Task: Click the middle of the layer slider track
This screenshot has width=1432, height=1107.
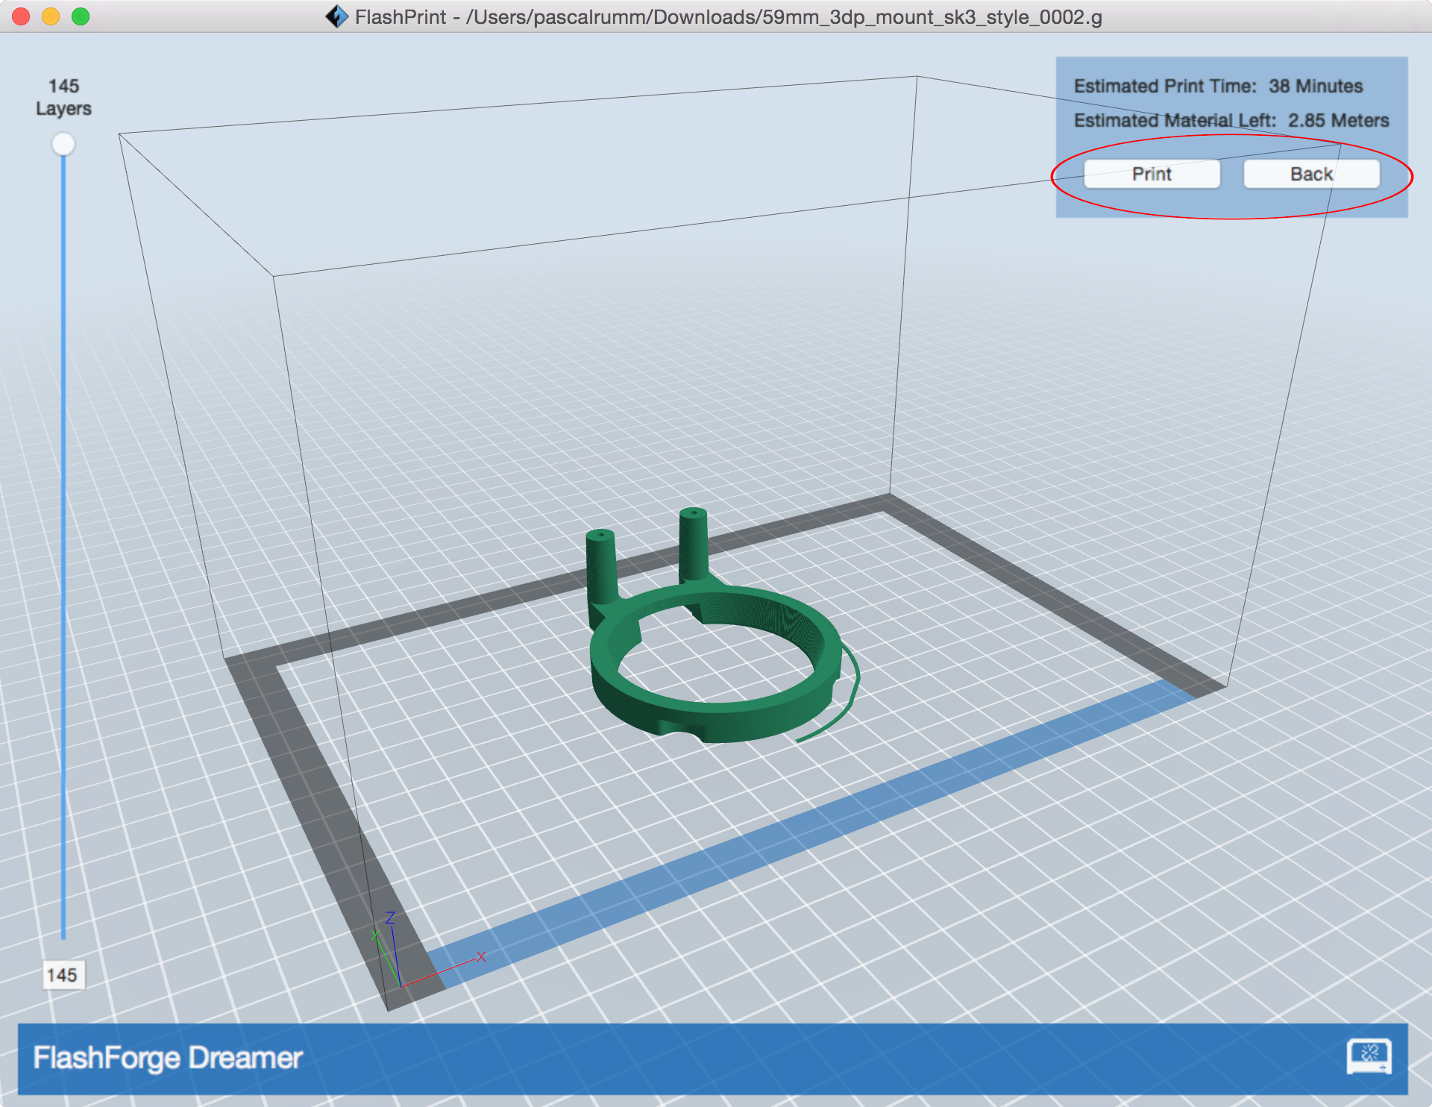Action: click(63, 545)
